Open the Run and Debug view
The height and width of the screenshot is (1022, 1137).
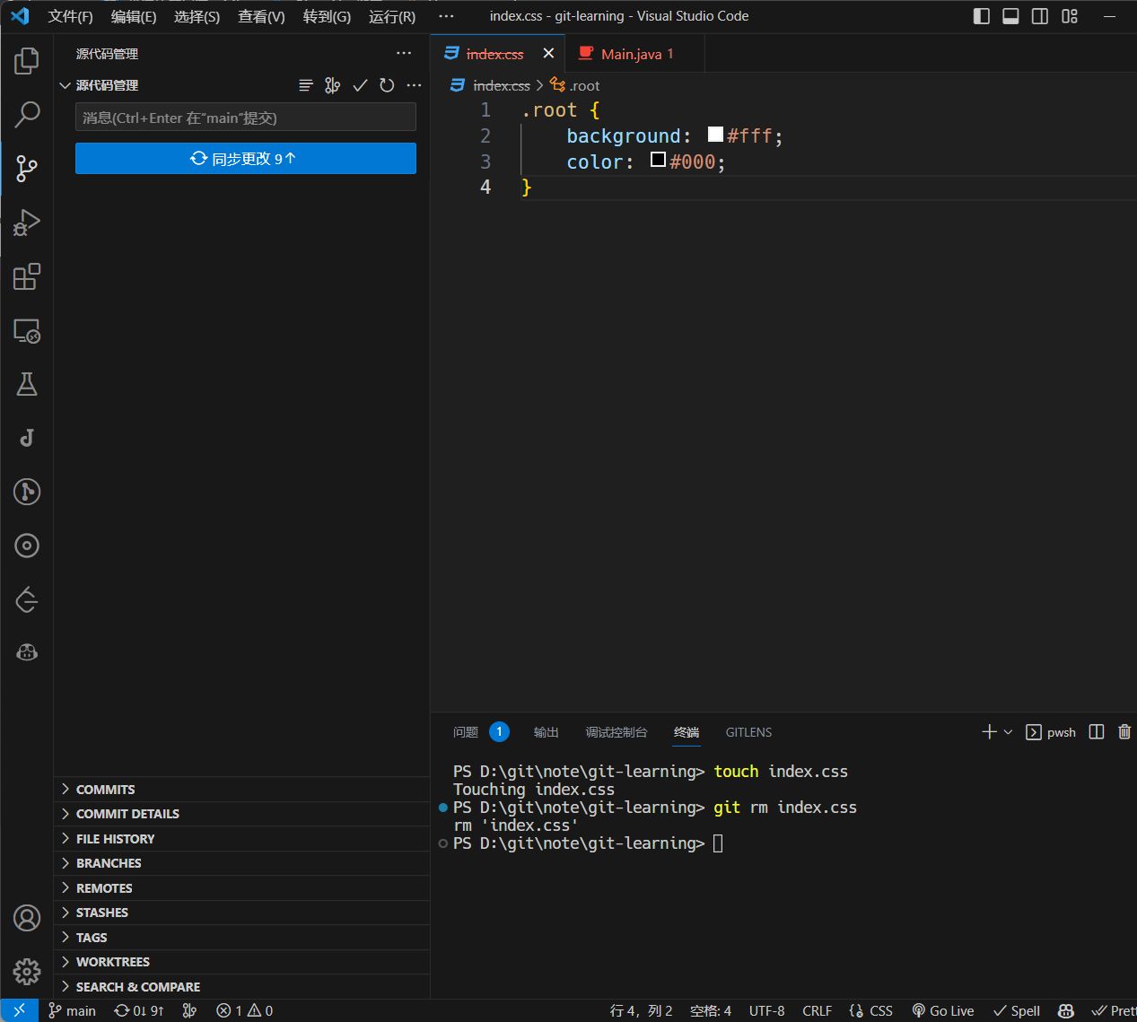coord(27,222)
